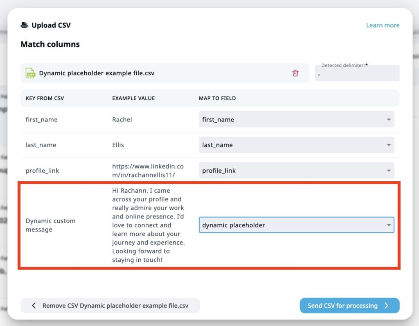Delete the uploaded file via trash icon

click(x=295, y=73)
